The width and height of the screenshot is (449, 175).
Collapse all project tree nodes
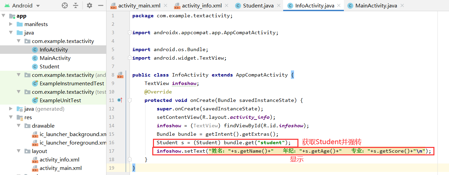pos(76,5)
